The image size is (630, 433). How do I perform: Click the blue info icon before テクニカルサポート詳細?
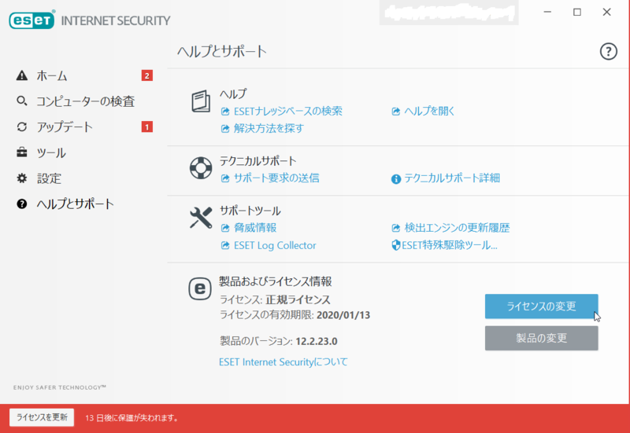[396, 179]
